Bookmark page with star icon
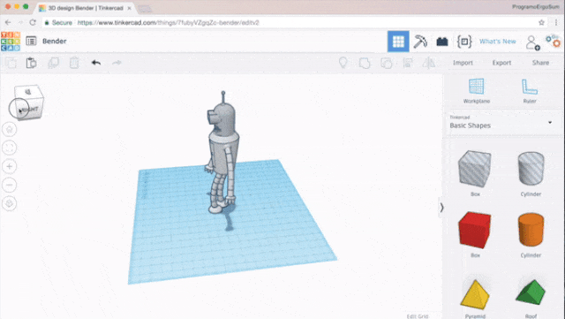Screen dimensions: 565x319 pos(541,22)
